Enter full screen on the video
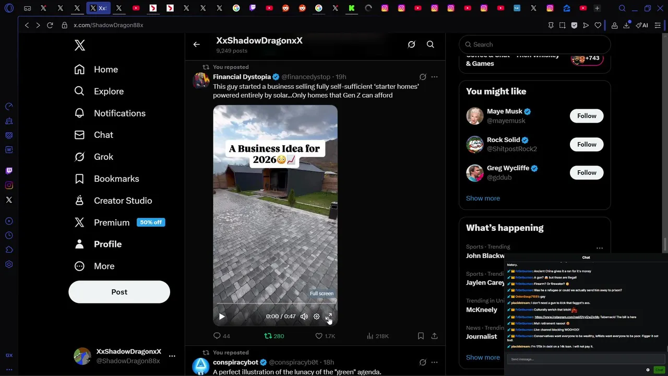The height and width of the screenshot is (376, 668). click(x=329, y=316)
